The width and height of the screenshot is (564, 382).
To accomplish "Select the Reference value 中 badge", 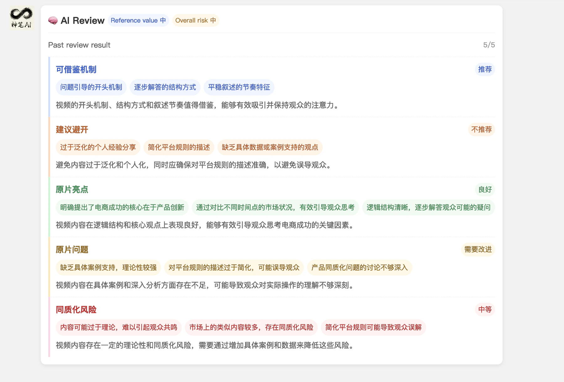I will pyautogui.click(x=138, y=20).
